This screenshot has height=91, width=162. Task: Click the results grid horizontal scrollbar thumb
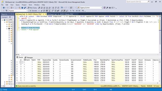[56, 83]
